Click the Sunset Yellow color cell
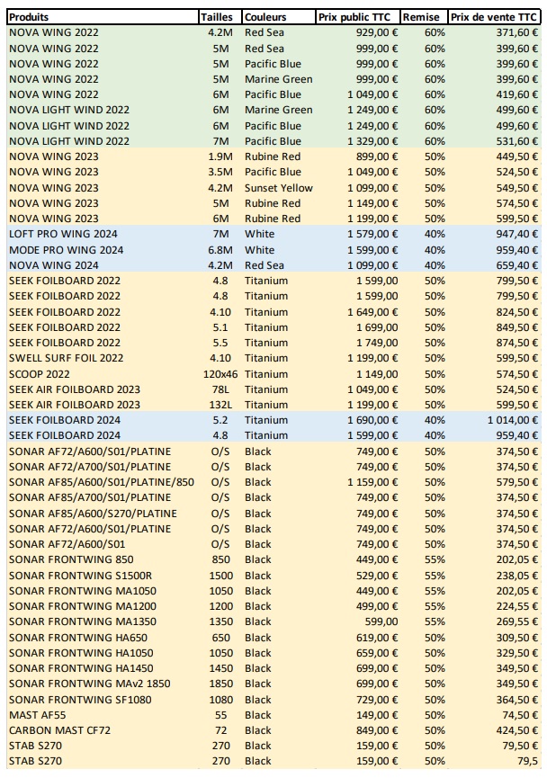The width and height of the screenshot is (547, 778). tap(279, 188)
